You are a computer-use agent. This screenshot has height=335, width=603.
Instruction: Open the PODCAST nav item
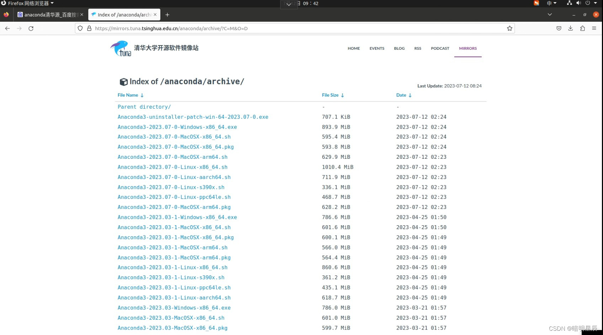(440, 48)
